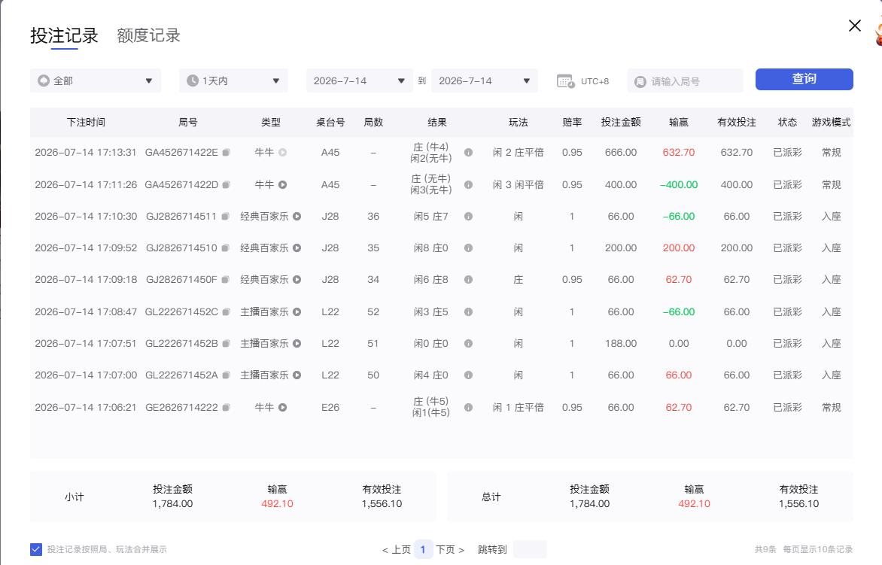Click the 有效投注 column header
Image resolution: width=882 pixels, height=565 pixels.
pos(736,122)
